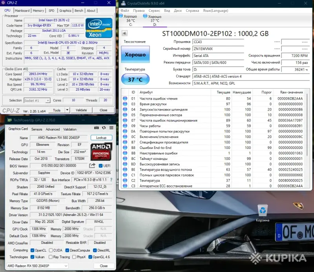
Task: Toggle the DirectCompute checkbox
Action: click(x=67, y=250)
